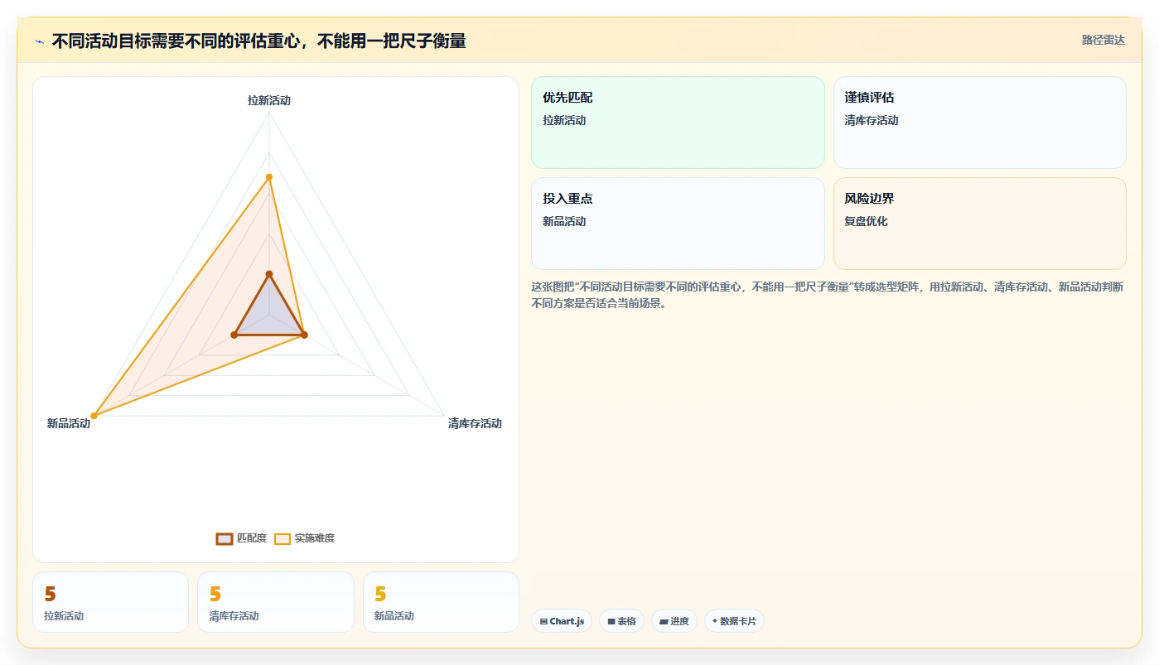Select the 清库存活动 stat card showing 5
Image resolution: width=1159 pixels, height=665 pixels.
[x=276, y=602]
